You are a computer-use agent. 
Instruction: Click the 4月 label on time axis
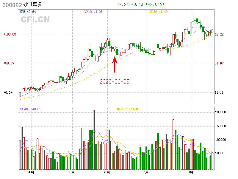[x=31, y=172]
